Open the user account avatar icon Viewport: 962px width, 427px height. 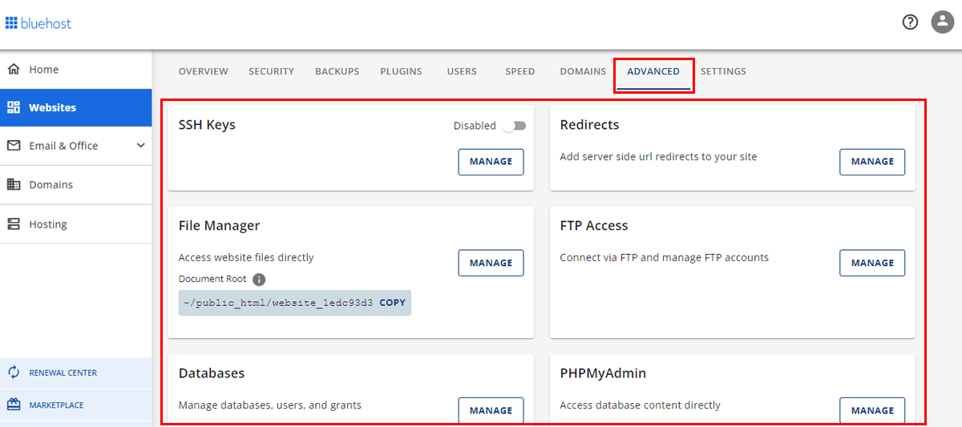(x=942, y=22)
